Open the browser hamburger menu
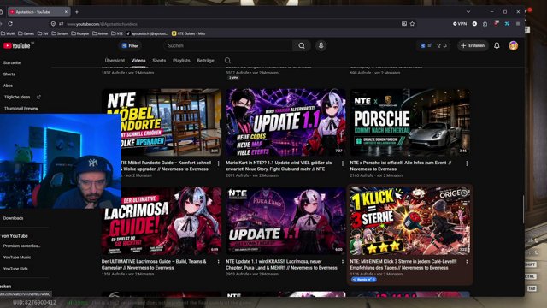The width and height of the screenshot is (547, 308). point(518,24)
